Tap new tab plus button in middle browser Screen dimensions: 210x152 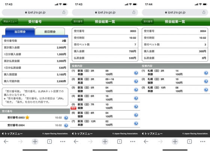[105, 141]
